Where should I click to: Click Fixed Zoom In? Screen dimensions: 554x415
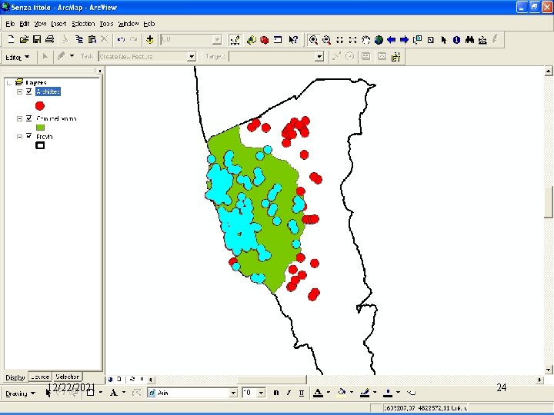(339, 39)
